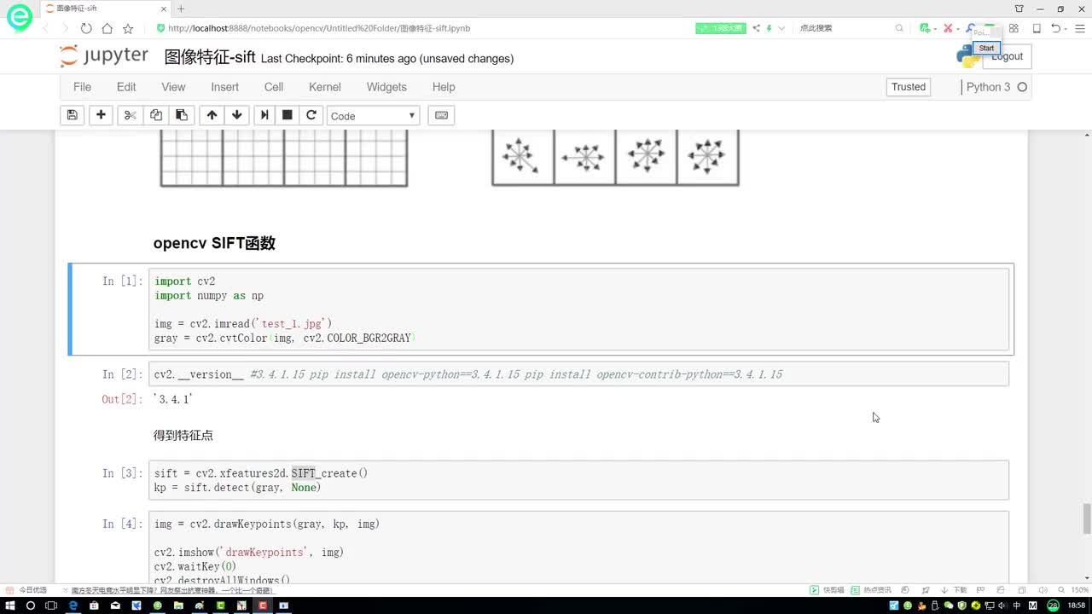
Task: Restart the kernel icon
Action: (311, 115)
